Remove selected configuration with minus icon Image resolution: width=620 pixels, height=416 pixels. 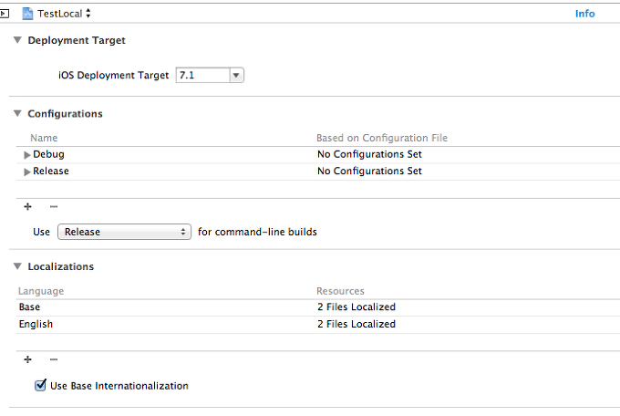(54, 206)
